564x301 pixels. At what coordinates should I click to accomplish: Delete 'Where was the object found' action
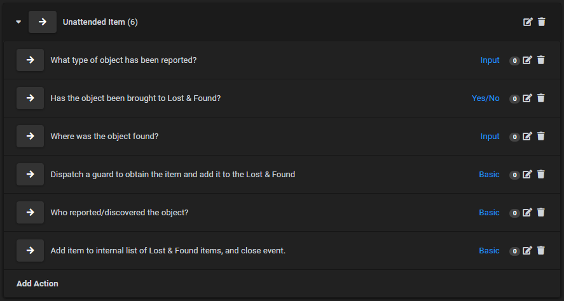[541, 136]
